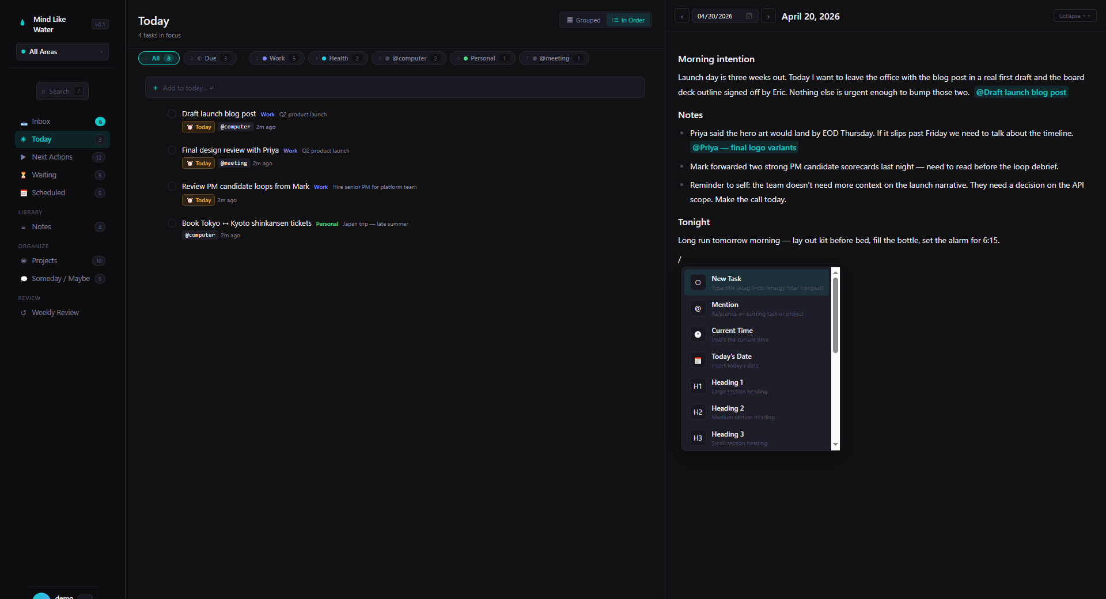Open Weekly Review in the sidebar
This screenshot has width=1106, height=599.
click(55, 312)
